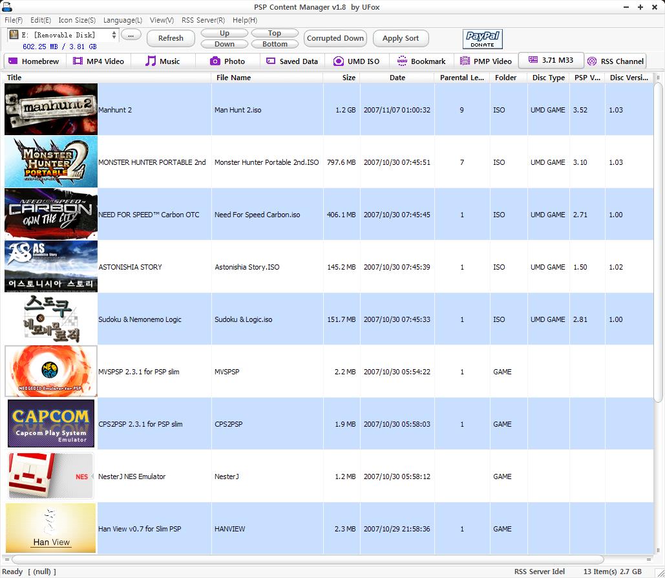Click the file name Man Hunt 2.iso
This screenshot has height=578, width=665.
238,110
